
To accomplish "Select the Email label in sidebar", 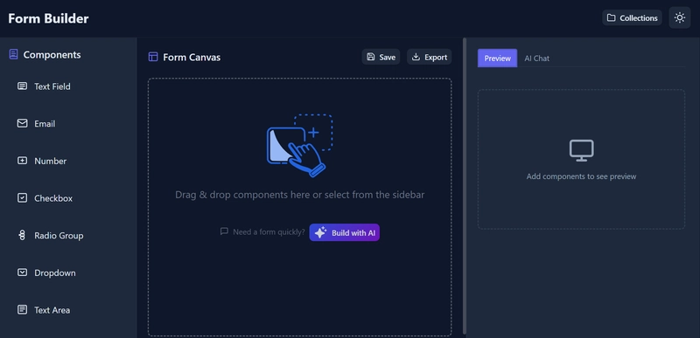I will coord(45,124).
